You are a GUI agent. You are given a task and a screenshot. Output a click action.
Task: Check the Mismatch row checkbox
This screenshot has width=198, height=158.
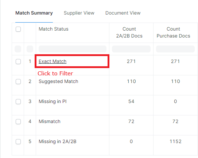coord(18,122)
